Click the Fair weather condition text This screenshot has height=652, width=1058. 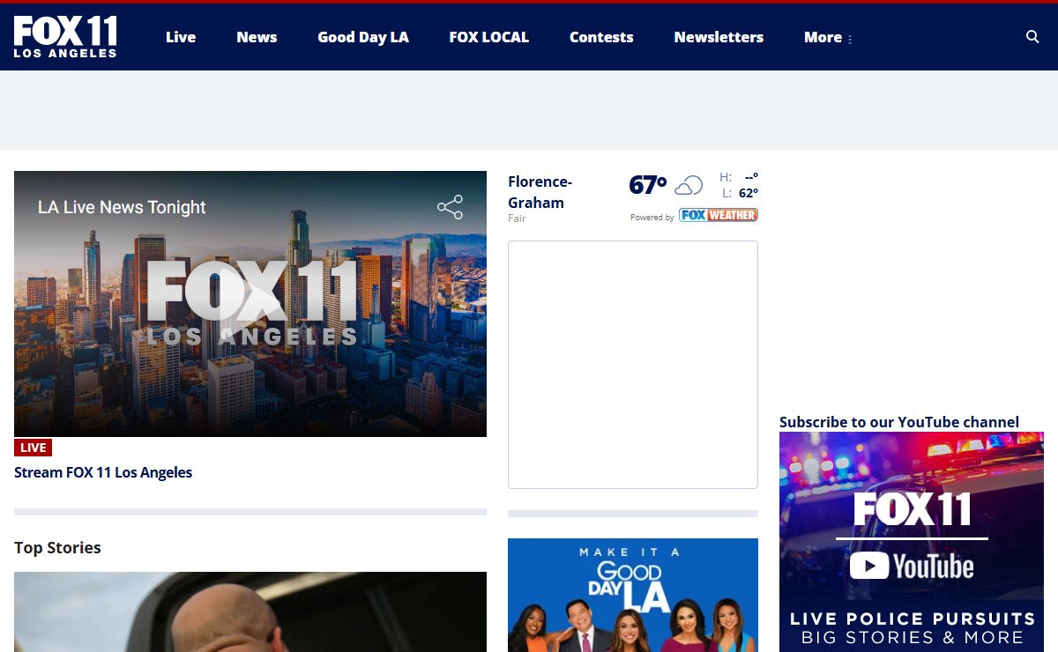pos(517,219)
